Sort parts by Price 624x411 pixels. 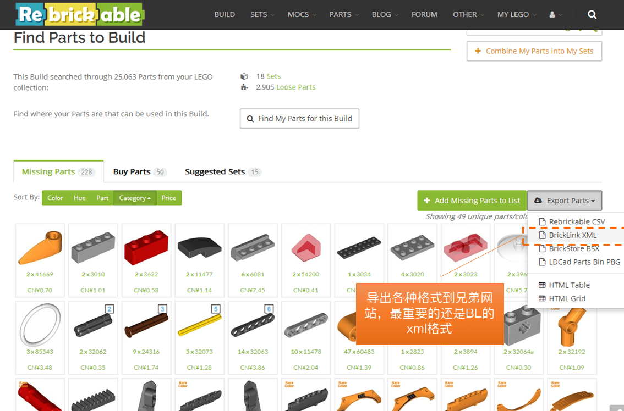click(169, 198)
